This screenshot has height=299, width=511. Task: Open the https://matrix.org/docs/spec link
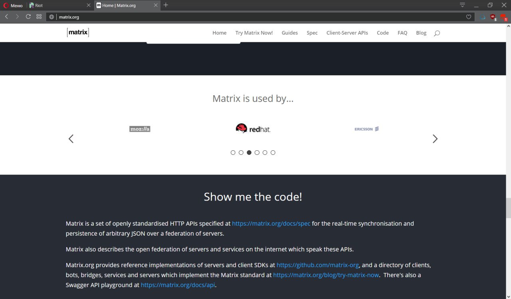271,223
